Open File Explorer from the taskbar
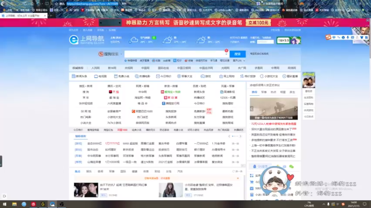 click(x=14, y=204)
